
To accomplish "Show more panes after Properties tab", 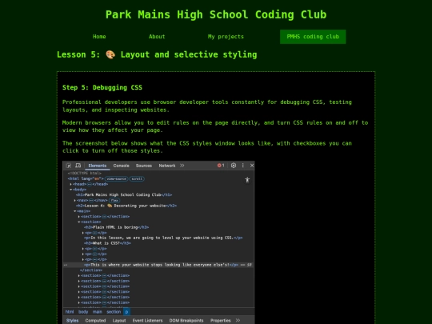I will (238, 321).
